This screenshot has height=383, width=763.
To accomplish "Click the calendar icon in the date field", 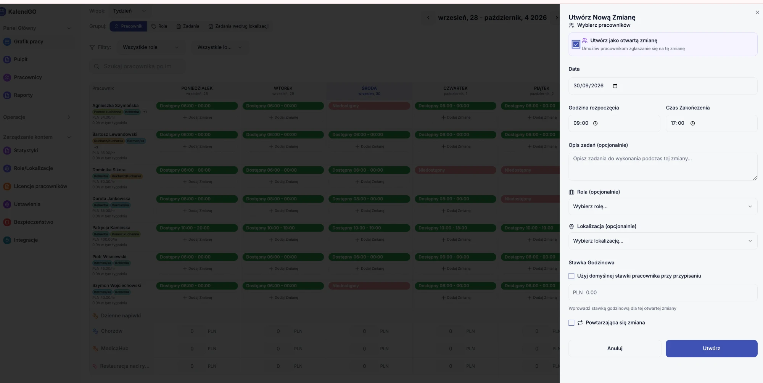I will coord(615,86).
